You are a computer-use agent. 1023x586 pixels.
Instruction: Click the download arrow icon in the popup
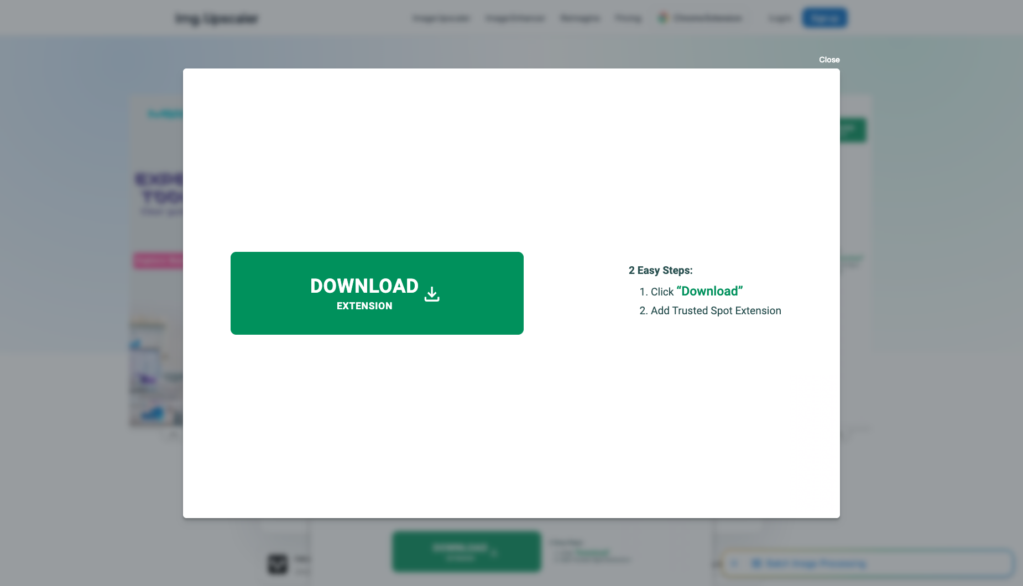(432, 294)
